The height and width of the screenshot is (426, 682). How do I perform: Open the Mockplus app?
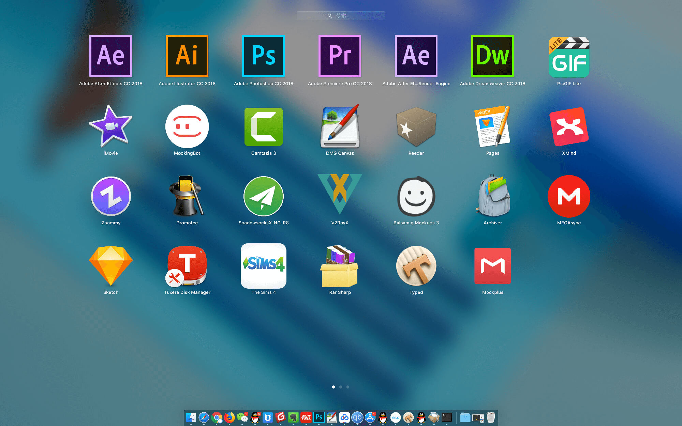click(492, 266)
